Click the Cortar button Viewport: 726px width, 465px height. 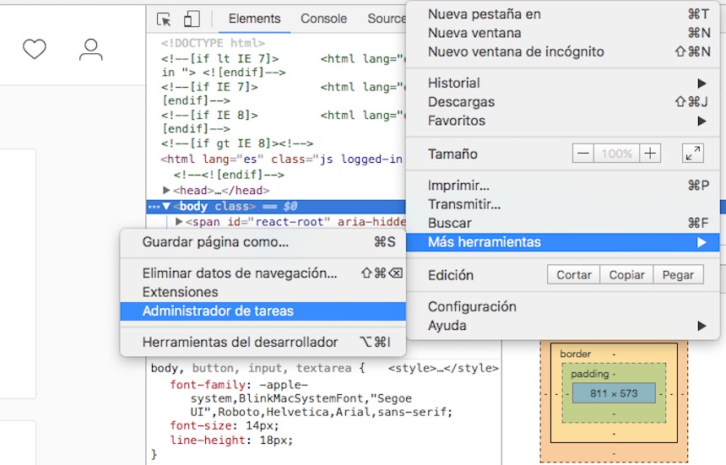point(573,275)
